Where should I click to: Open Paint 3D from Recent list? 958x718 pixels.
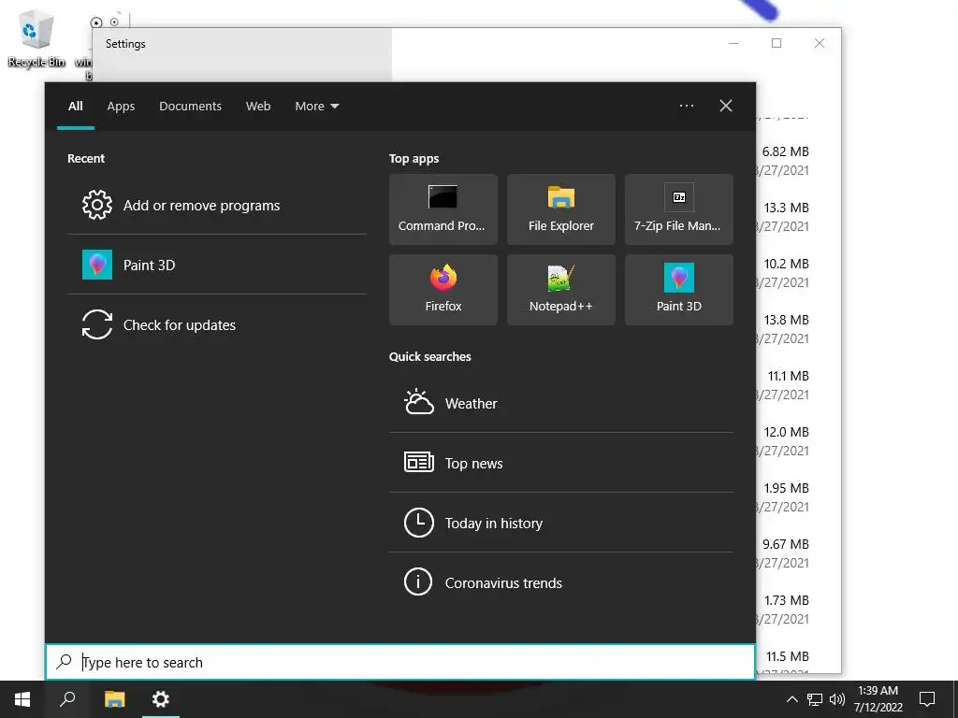[x=217, y=265]
